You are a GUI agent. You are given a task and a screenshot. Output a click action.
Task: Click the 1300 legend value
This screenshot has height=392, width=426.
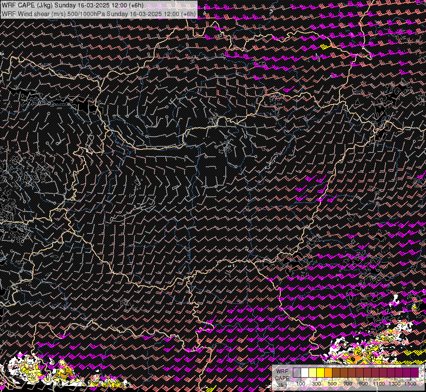(x=395, y=384)
